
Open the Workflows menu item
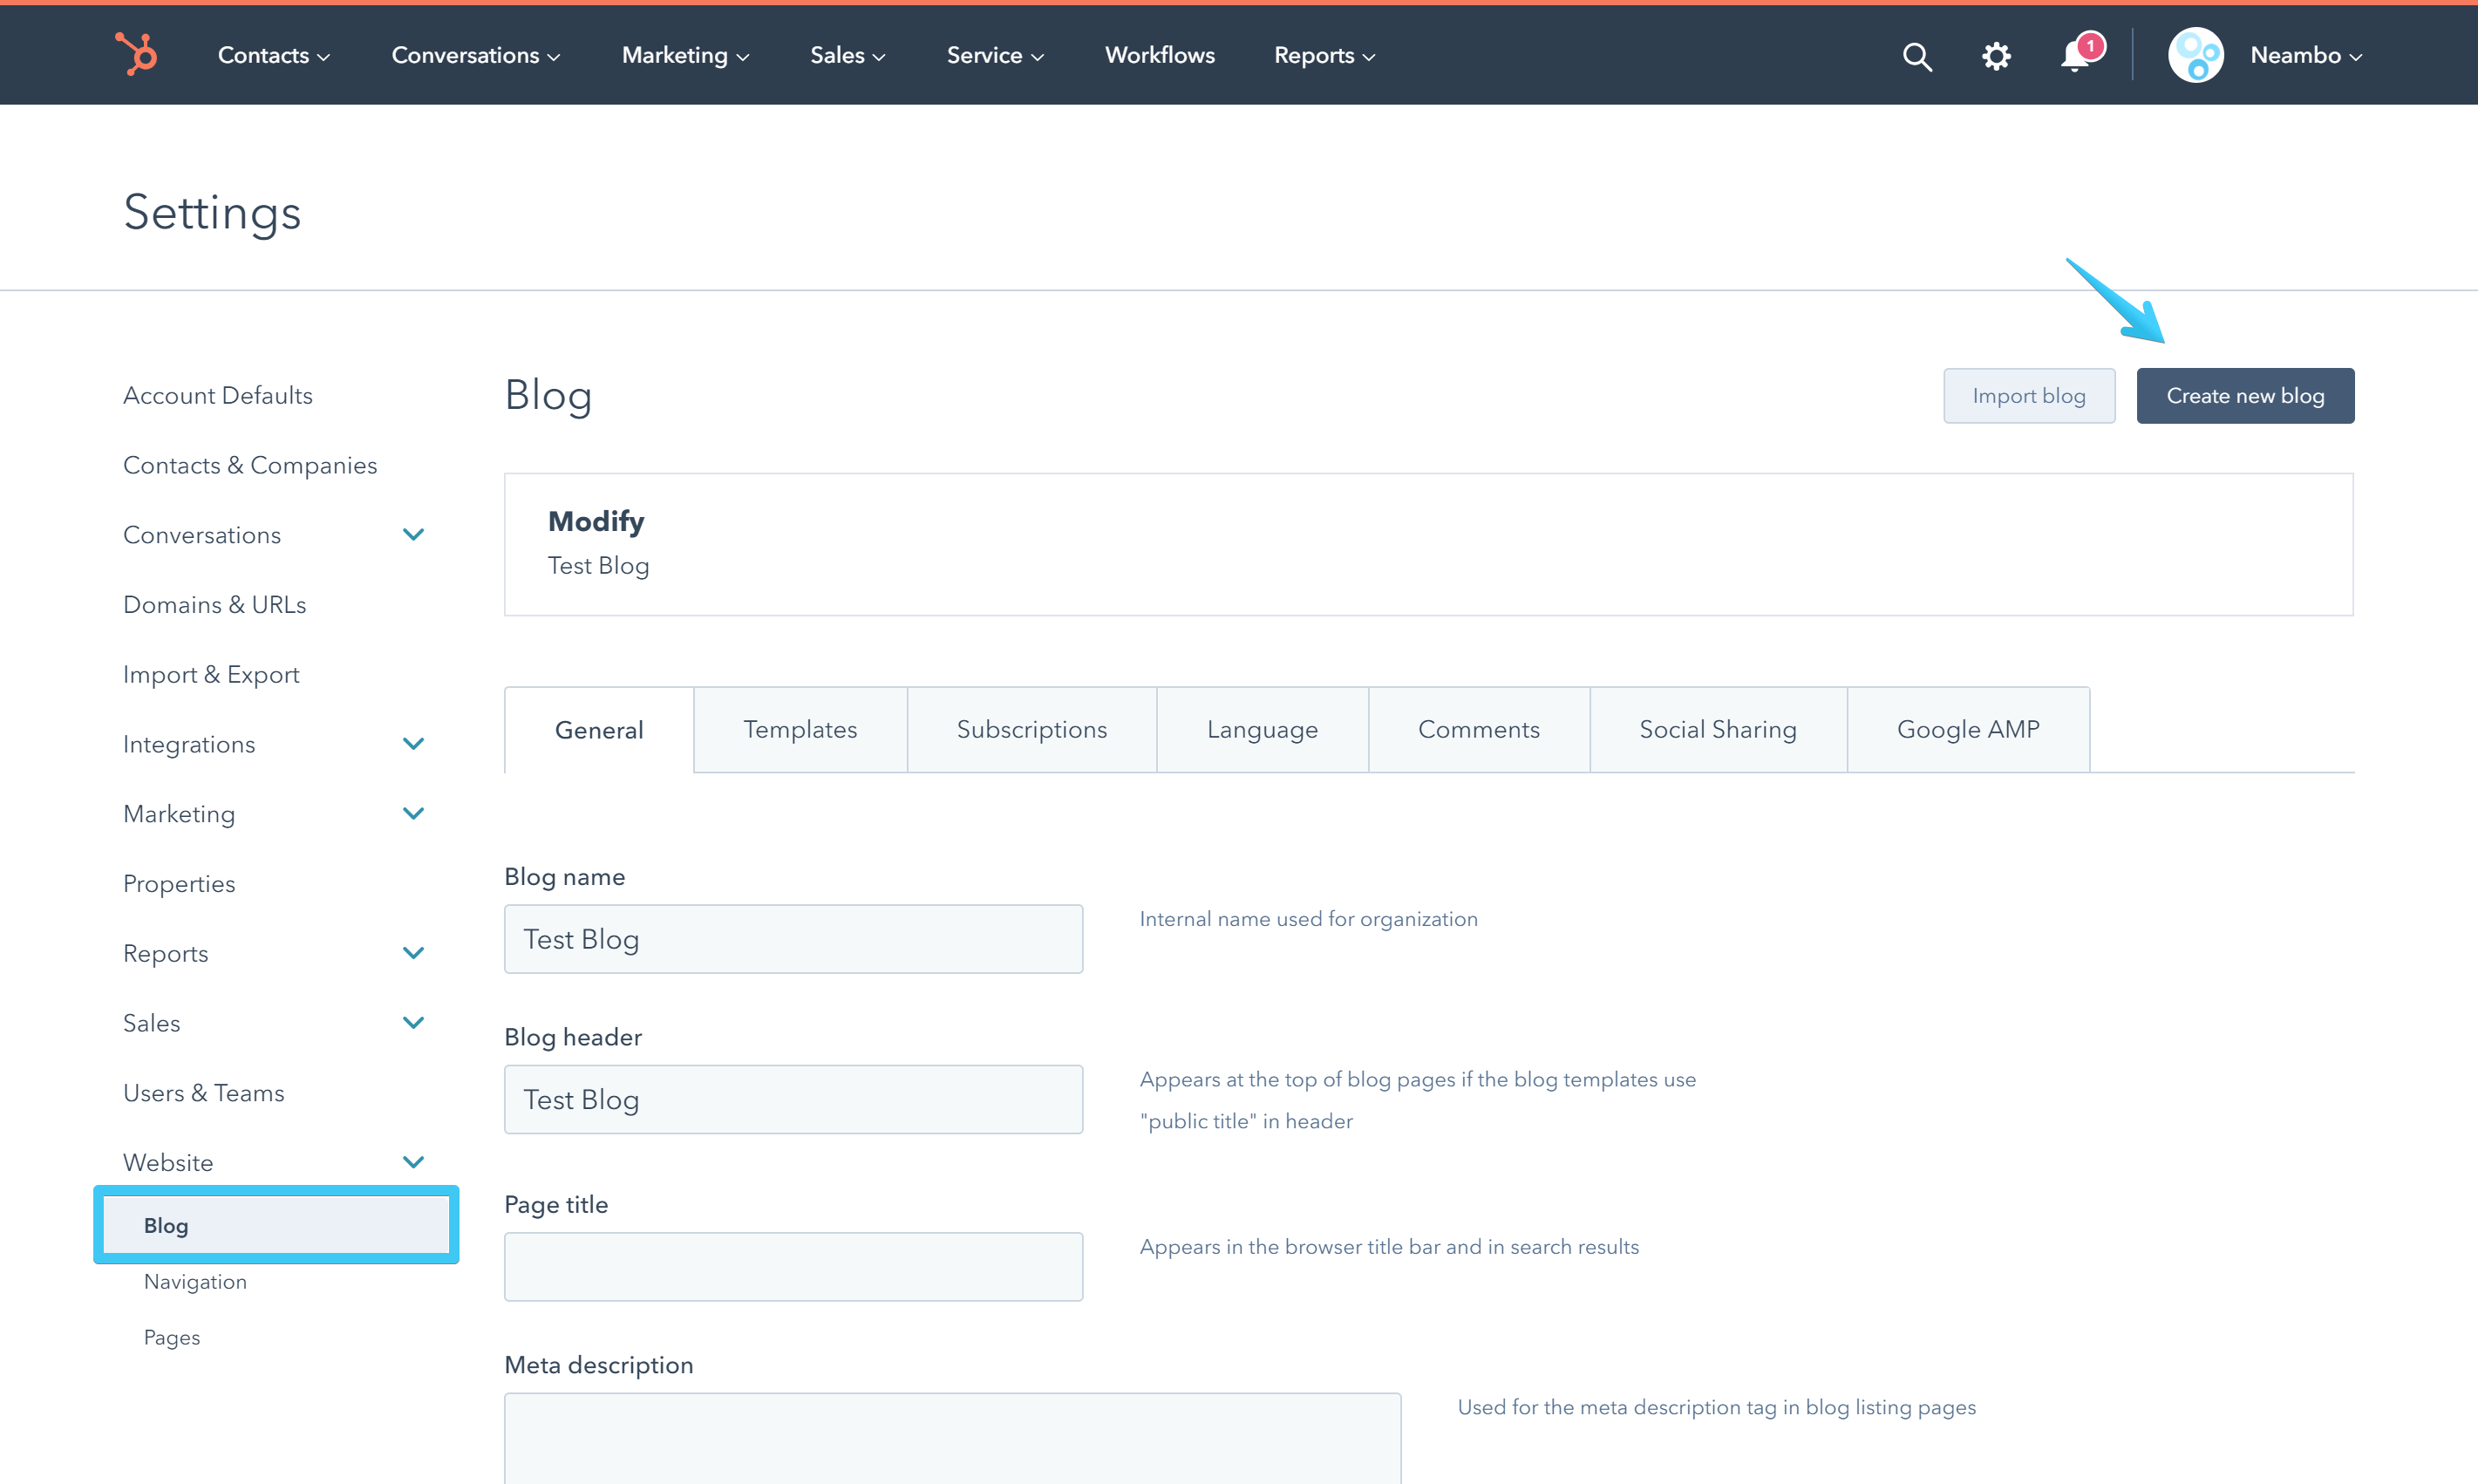click(1159, 55)
